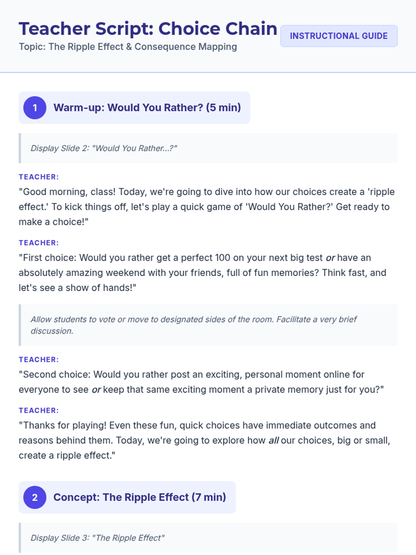Viewport: 416px width, 555px height.
Task: Select the Display Slide 2 instruction note
Action: pyautogui.click(x=208, y=148)
